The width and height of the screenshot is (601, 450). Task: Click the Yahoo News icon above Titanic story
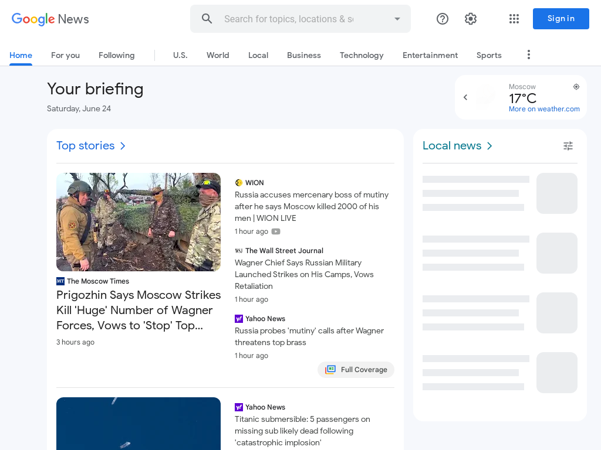click(239, 407)
